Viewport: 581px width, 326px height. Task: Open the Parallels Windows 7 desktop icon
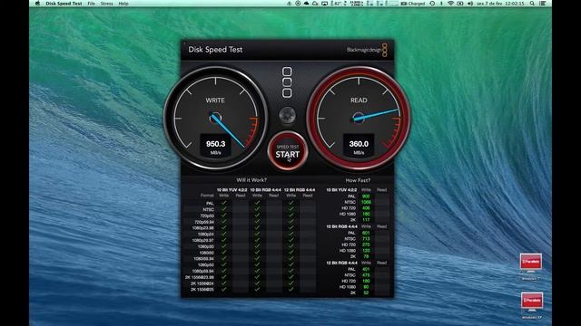click(530, 267)
